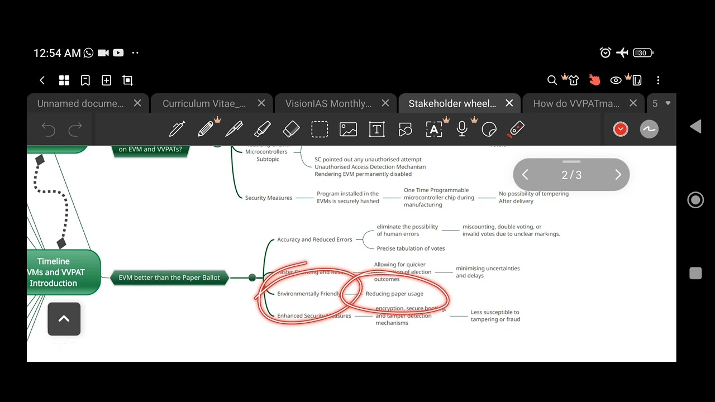Toggle the eye read-only view icon
This screenshot has height=402, width=715.
click(x=616, y=80)
